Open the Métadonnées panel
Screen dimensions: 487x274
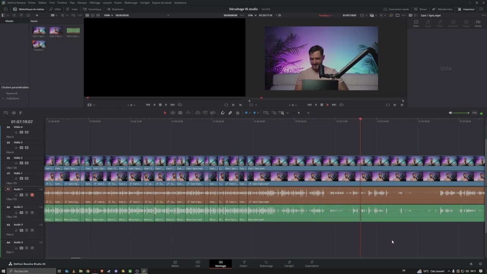pos(442,9)
